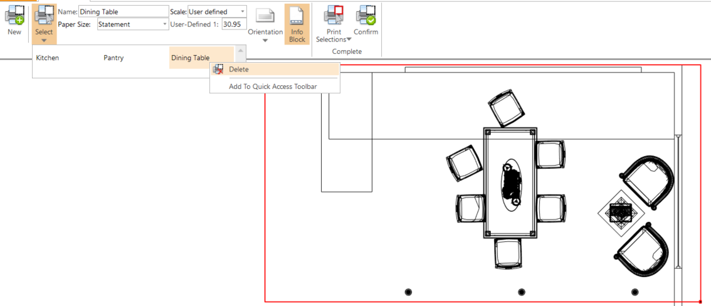Open the Scale User defined dropdown
Viewport: 711px width, 306px height.
pos(217,12)
